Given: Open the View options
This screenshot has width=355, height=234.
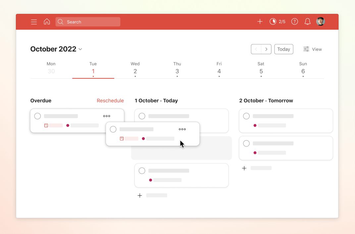Looking at the screenshot, I should [x=312, y=49].
